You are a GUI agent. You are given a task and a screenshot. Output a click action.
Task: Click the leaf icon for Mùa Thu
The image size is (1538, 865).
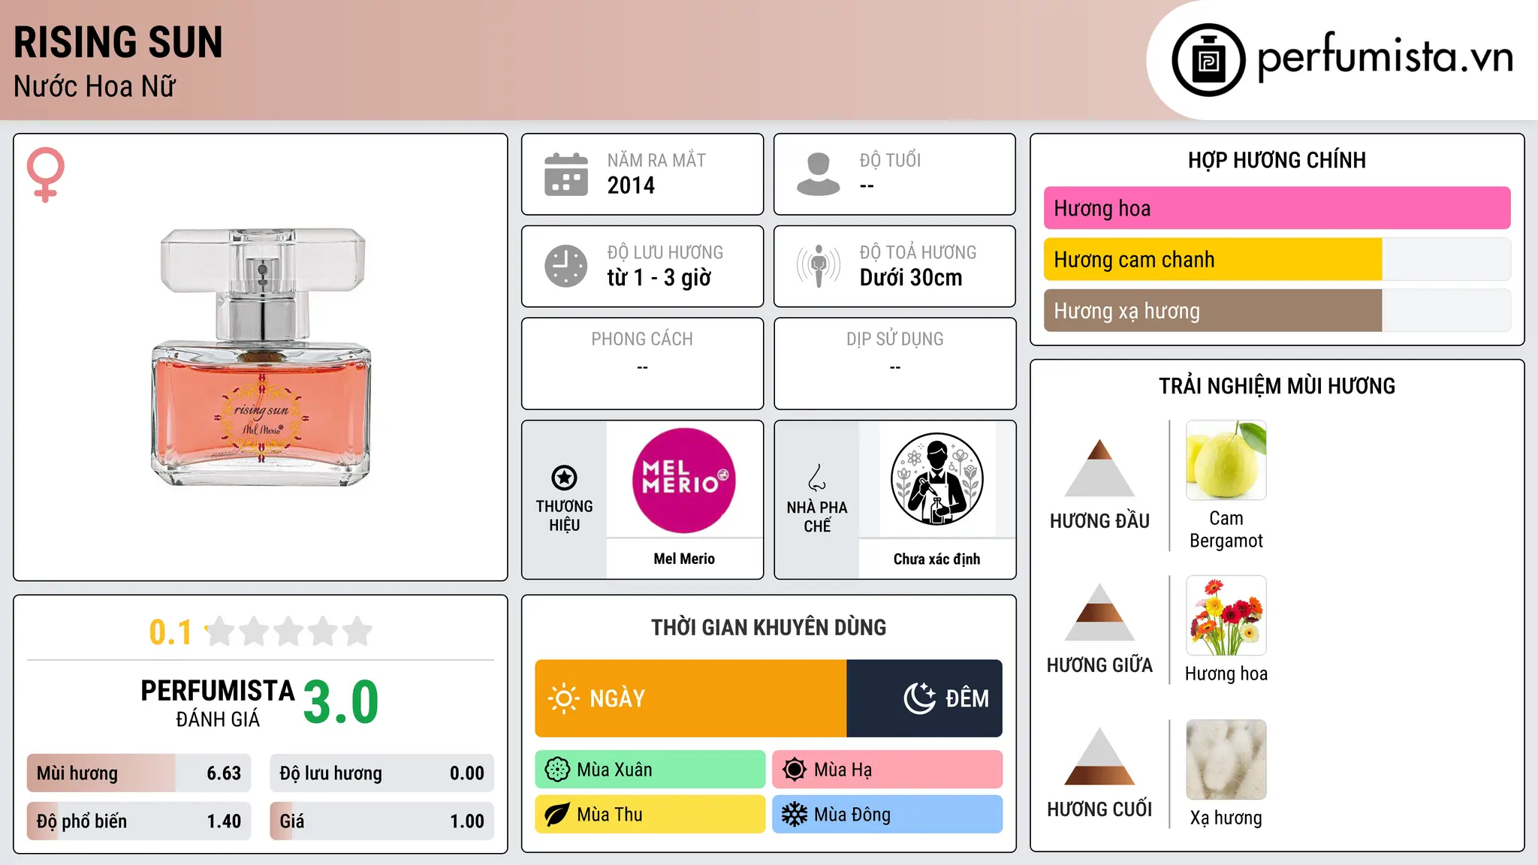point(557,815)
